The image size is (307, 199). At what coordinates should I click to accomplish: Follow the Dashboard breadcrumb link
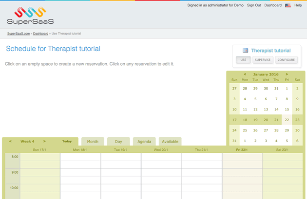[x=40, y=34]
